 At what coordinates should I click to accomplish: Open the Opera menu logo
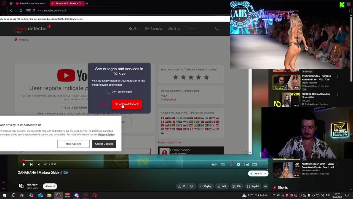3,4
